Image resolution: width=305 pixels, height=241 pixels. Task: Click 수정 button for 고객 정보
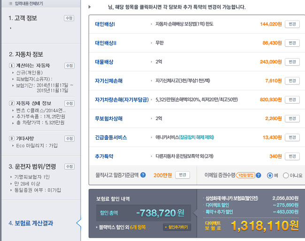pyautogui.click(x=69, y=18)
